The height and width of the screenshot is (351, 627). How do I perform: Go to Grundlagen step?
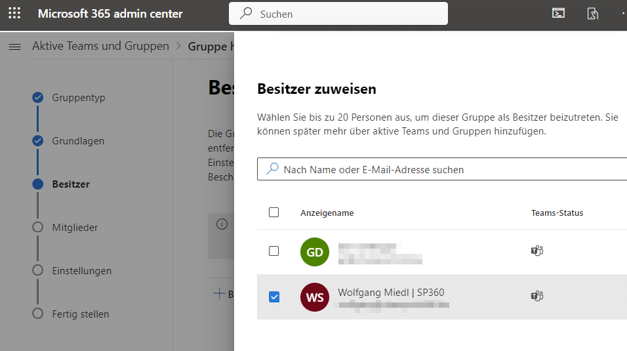78,140
